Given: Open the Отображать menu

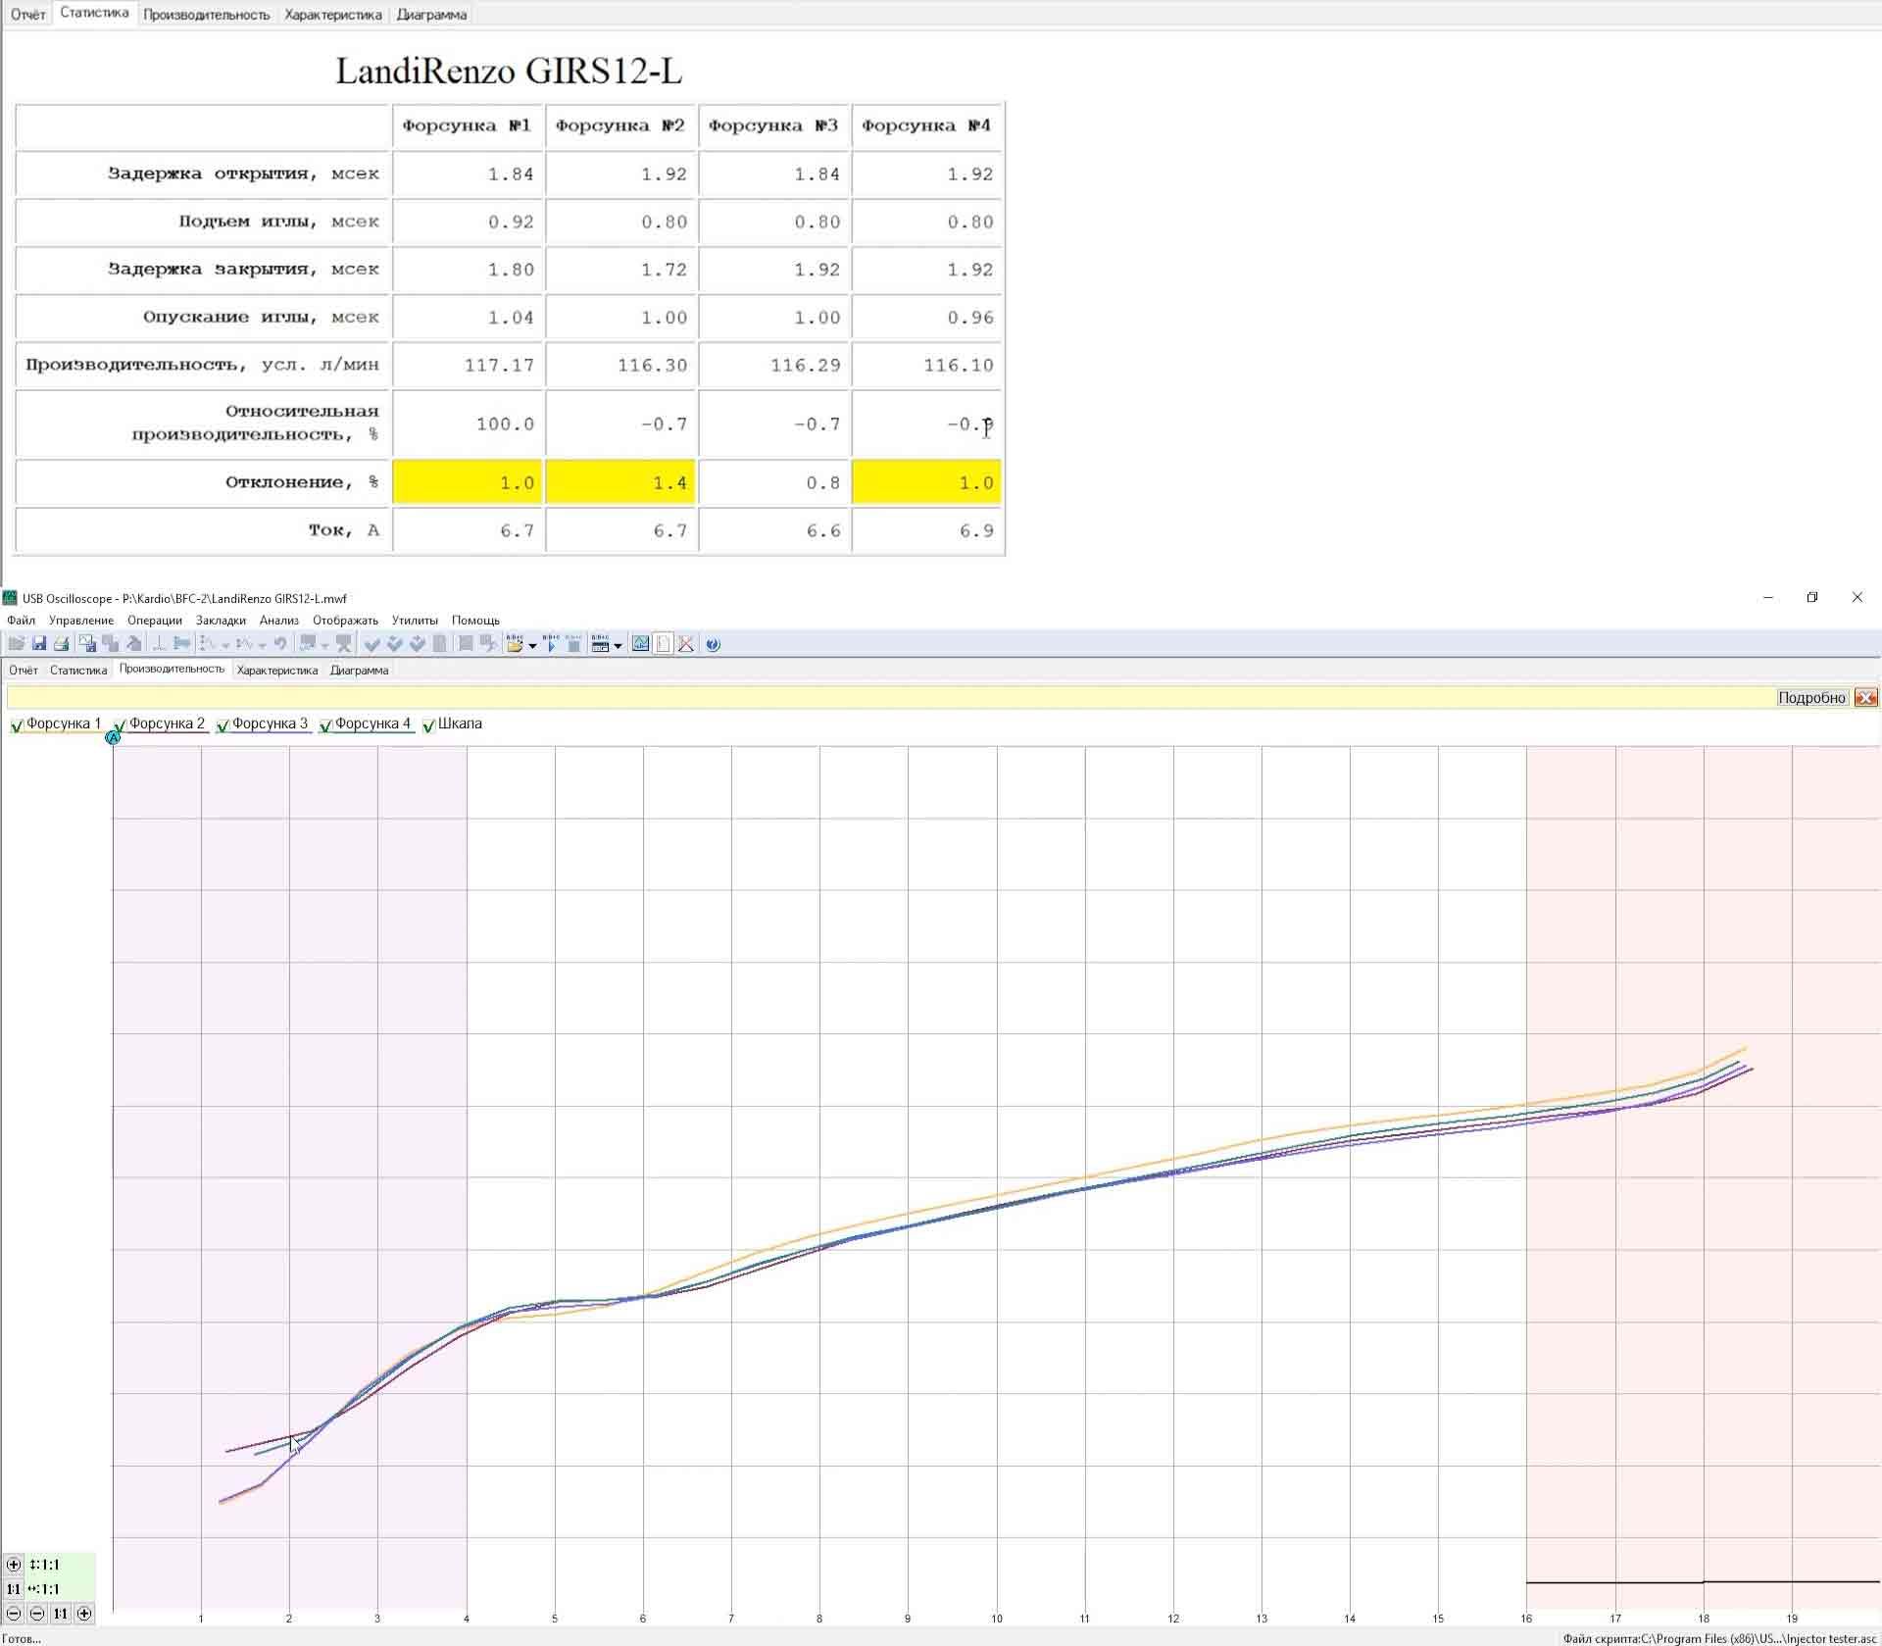Looking at the screenshot, I should 345,621.
